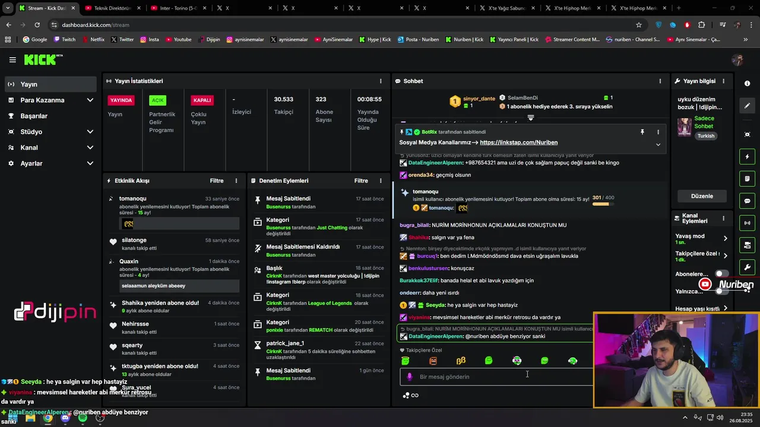Viewport: 760px width, 427px height.
Task: Open Windows Start menu
Action: coord(12,418)
